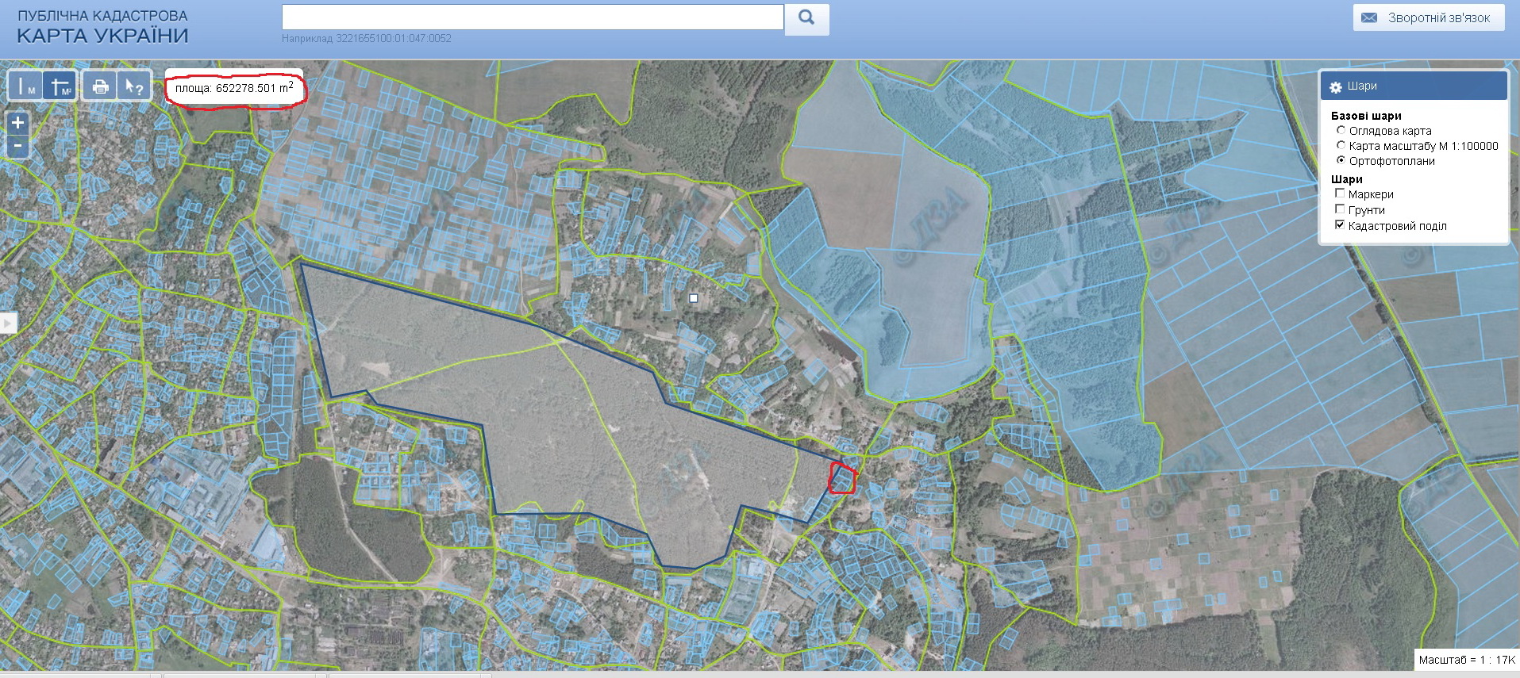This screenshot has width=1520, height=678.
Task: Select the area measurement tool
Action: [x=60, y=86]
